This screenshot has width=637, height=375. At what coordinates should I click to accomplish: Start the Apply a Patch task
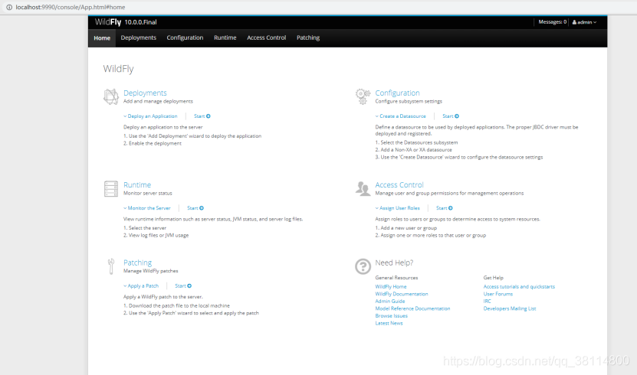pyautogui.click(x=183, y=285)
